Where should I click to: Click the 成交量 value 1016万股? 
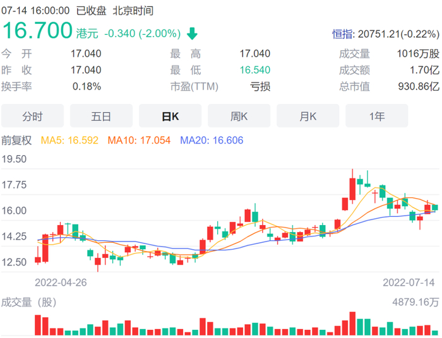pos(418,54)
